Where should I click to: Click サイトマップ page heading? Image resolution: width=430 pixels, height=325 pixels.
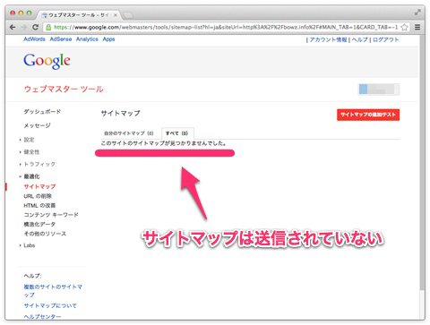(x=120, y=113)
